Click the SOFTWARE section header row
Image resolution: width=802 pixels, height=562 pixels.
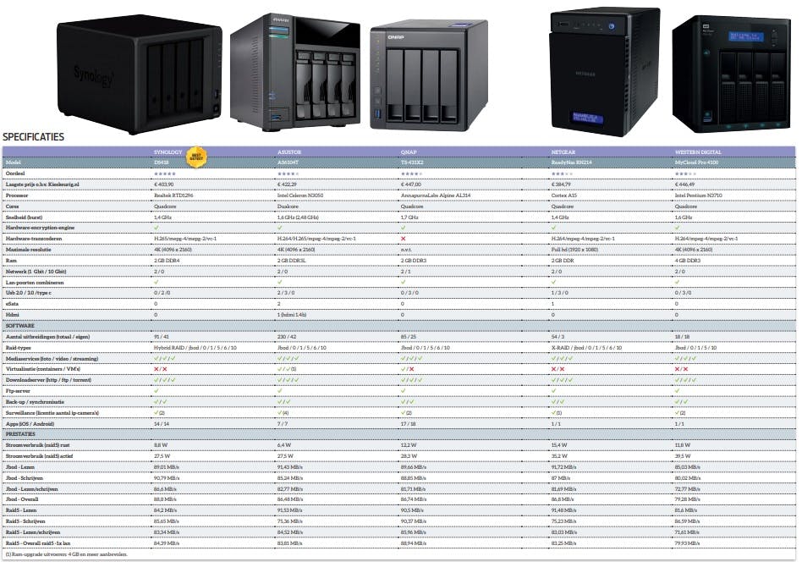point(399,326)
